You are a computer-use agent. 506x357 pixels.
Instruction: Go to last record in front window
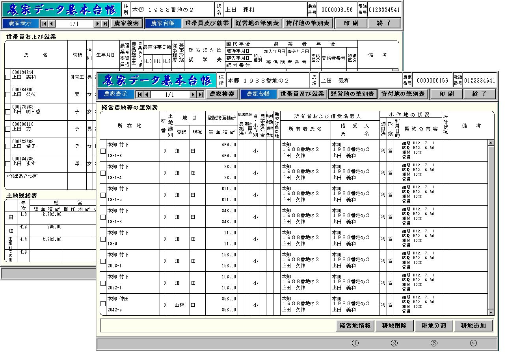[201, 94]
